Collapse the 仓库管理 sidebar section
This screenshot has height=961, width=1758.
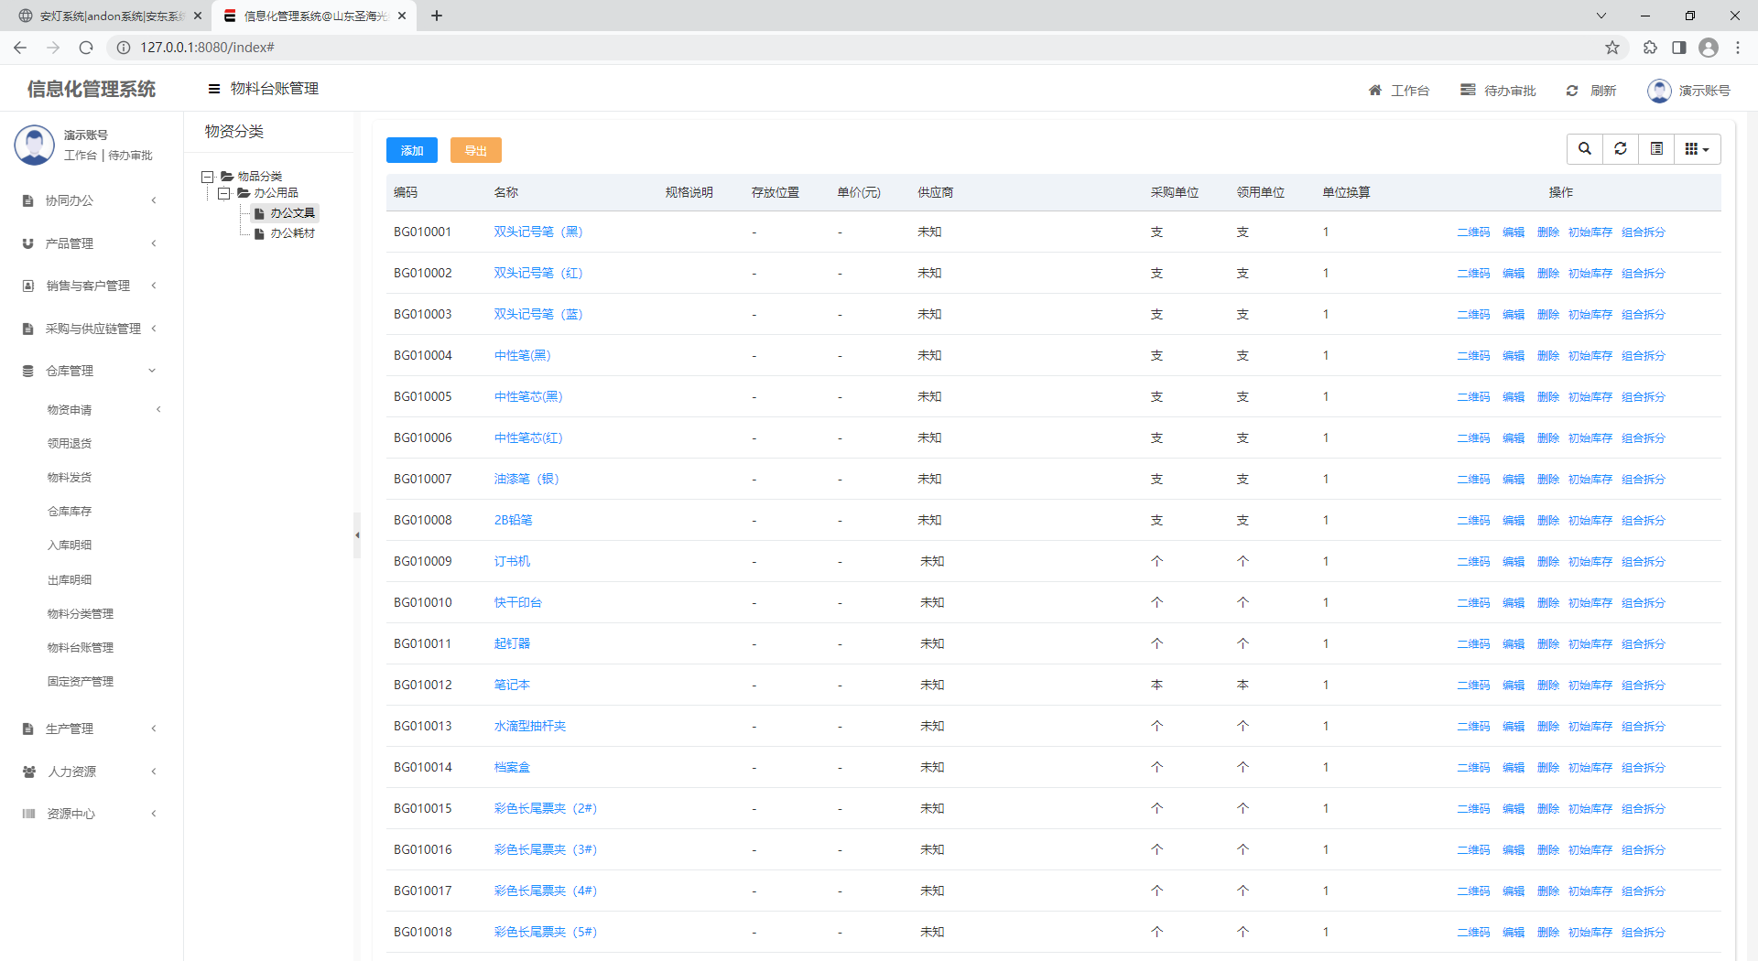point(89,371)
